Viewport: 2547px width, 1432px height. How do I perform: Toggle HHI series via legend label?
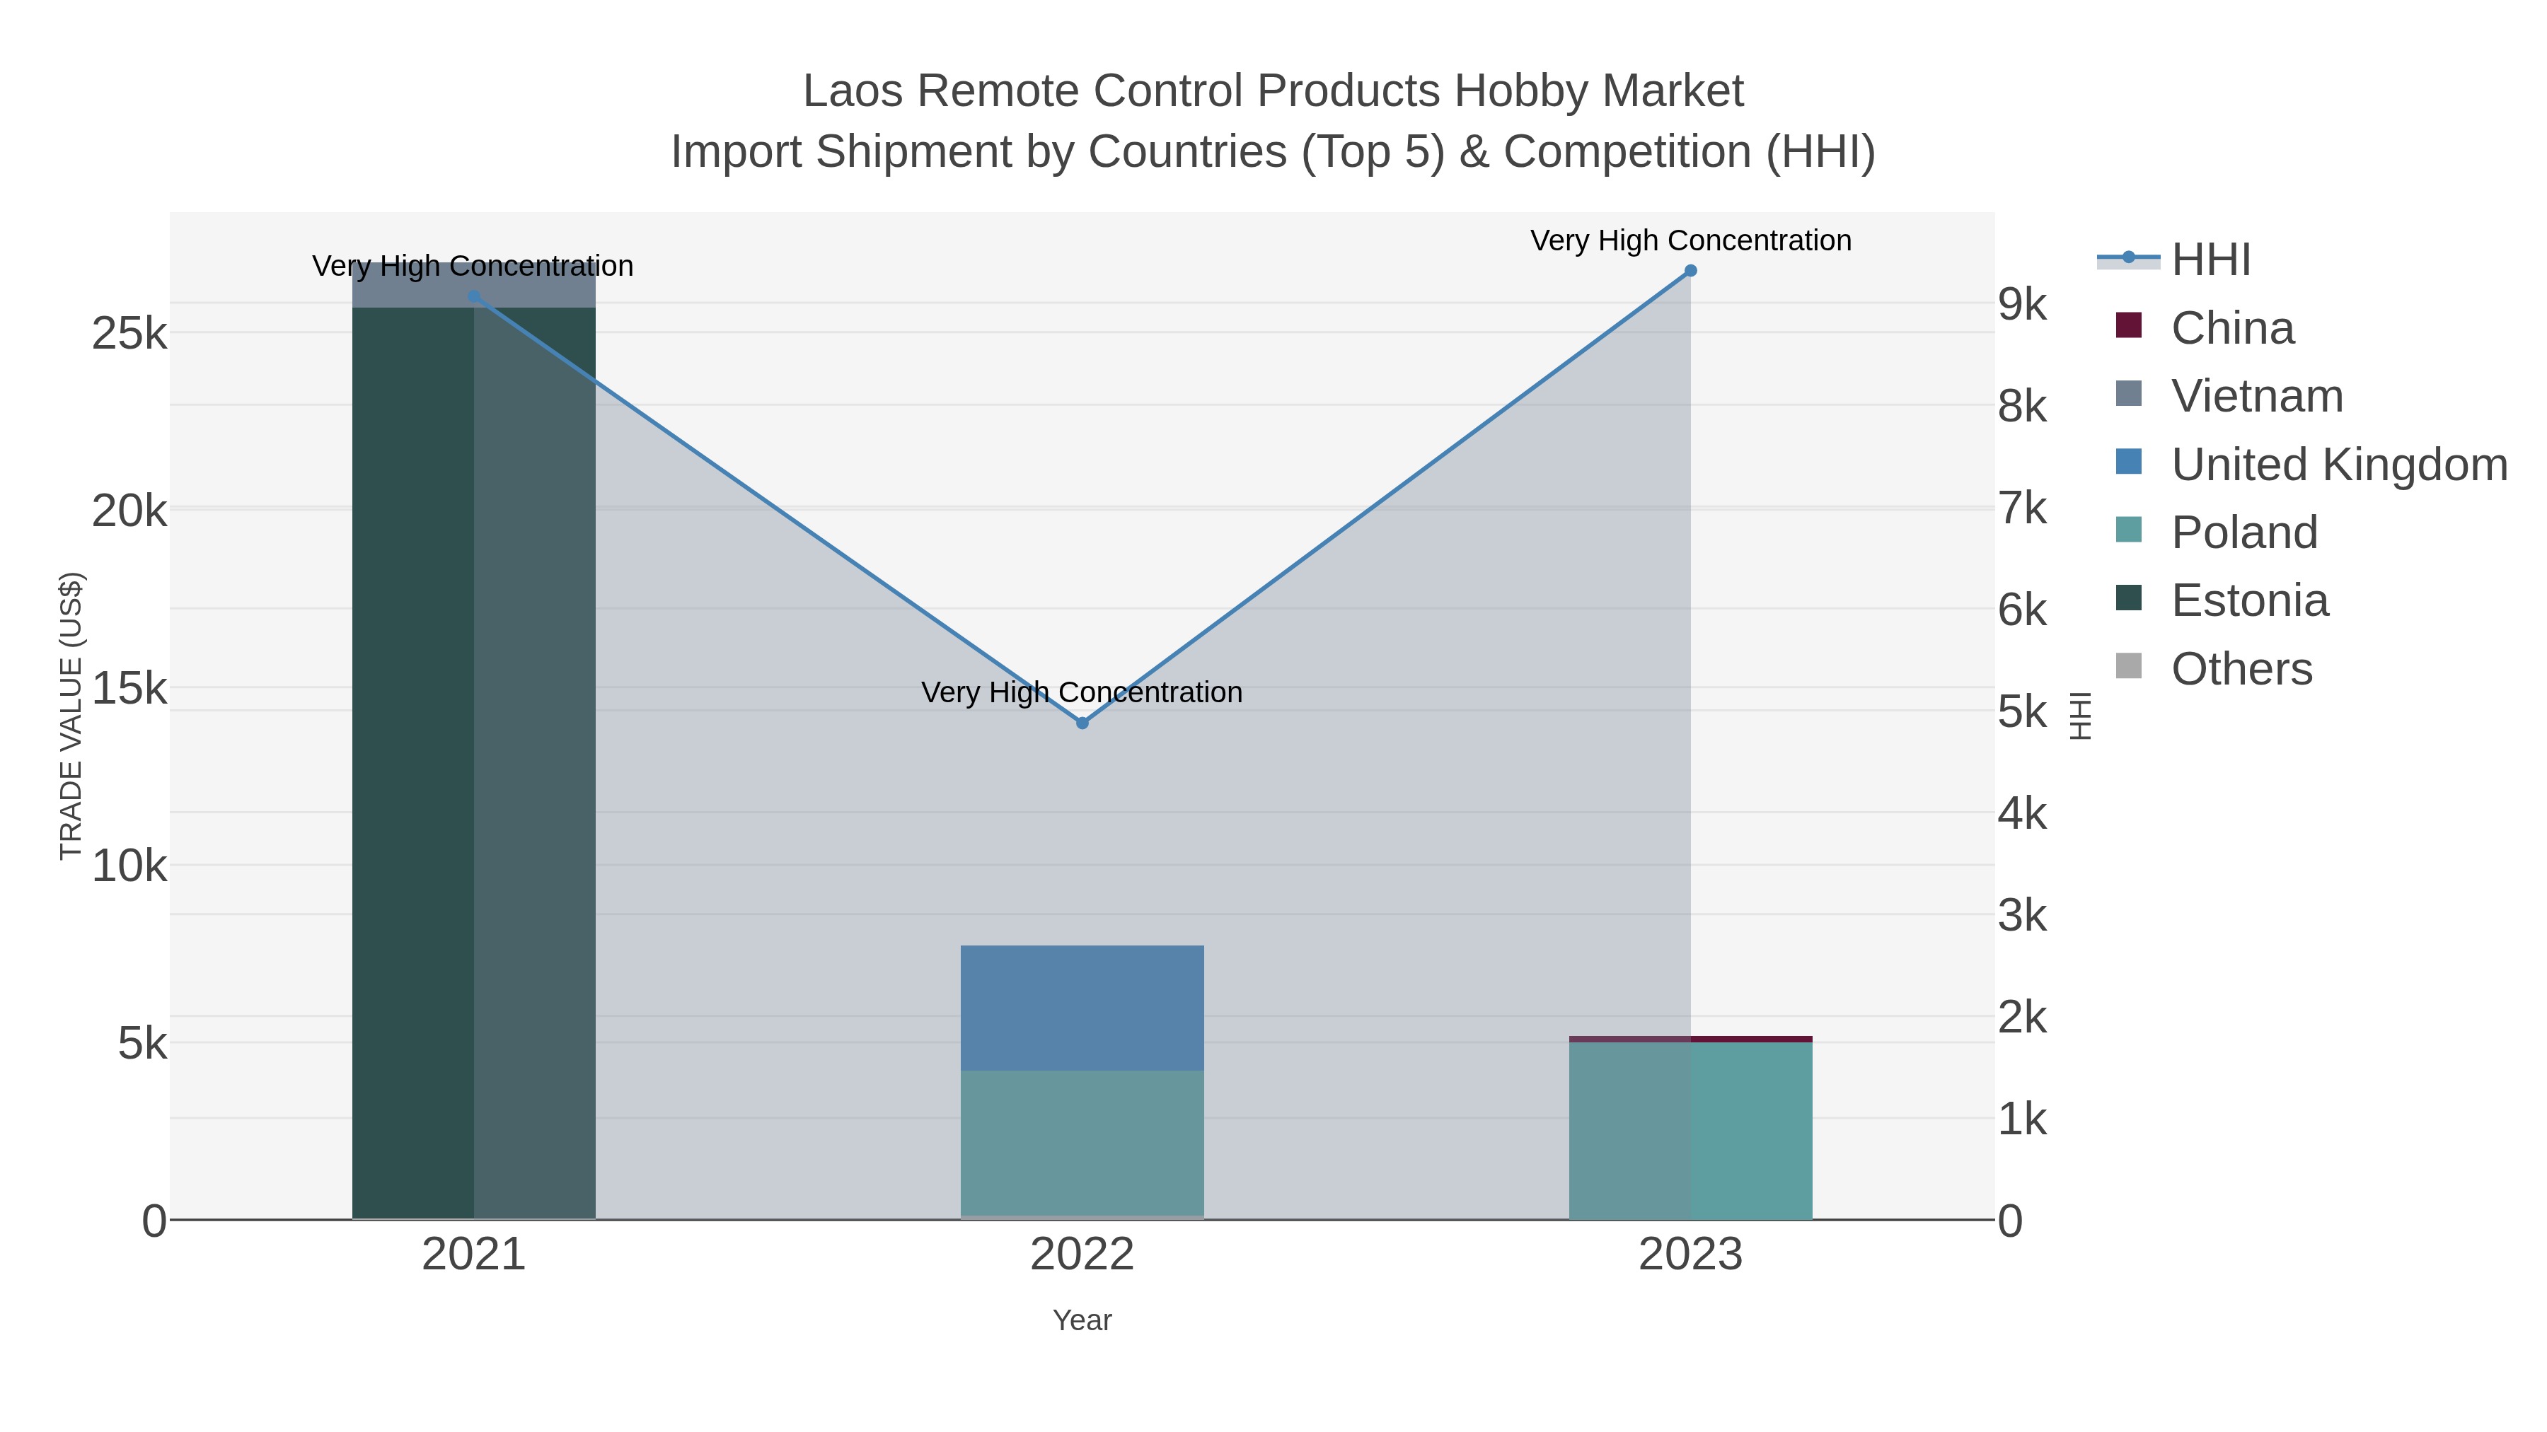point(2212,260)
